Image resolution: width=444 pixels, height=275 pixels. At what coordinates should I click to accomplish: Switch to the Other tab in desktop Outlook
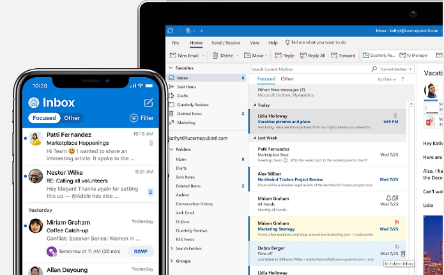tap(287, 79)
